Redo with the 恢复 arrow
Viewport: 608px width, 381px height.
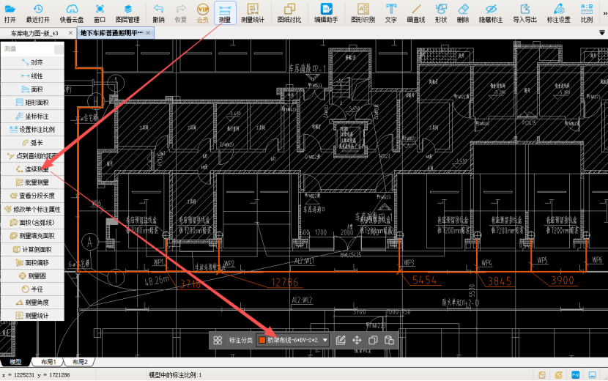coord(181,13)
